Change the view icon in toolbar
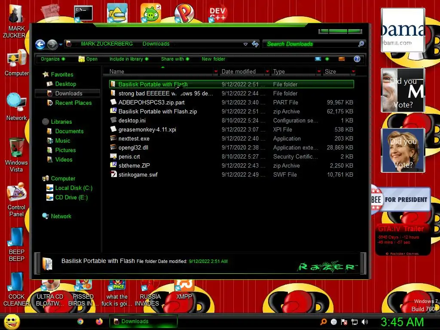Viewport: 440px width, 330px height. 318,59
